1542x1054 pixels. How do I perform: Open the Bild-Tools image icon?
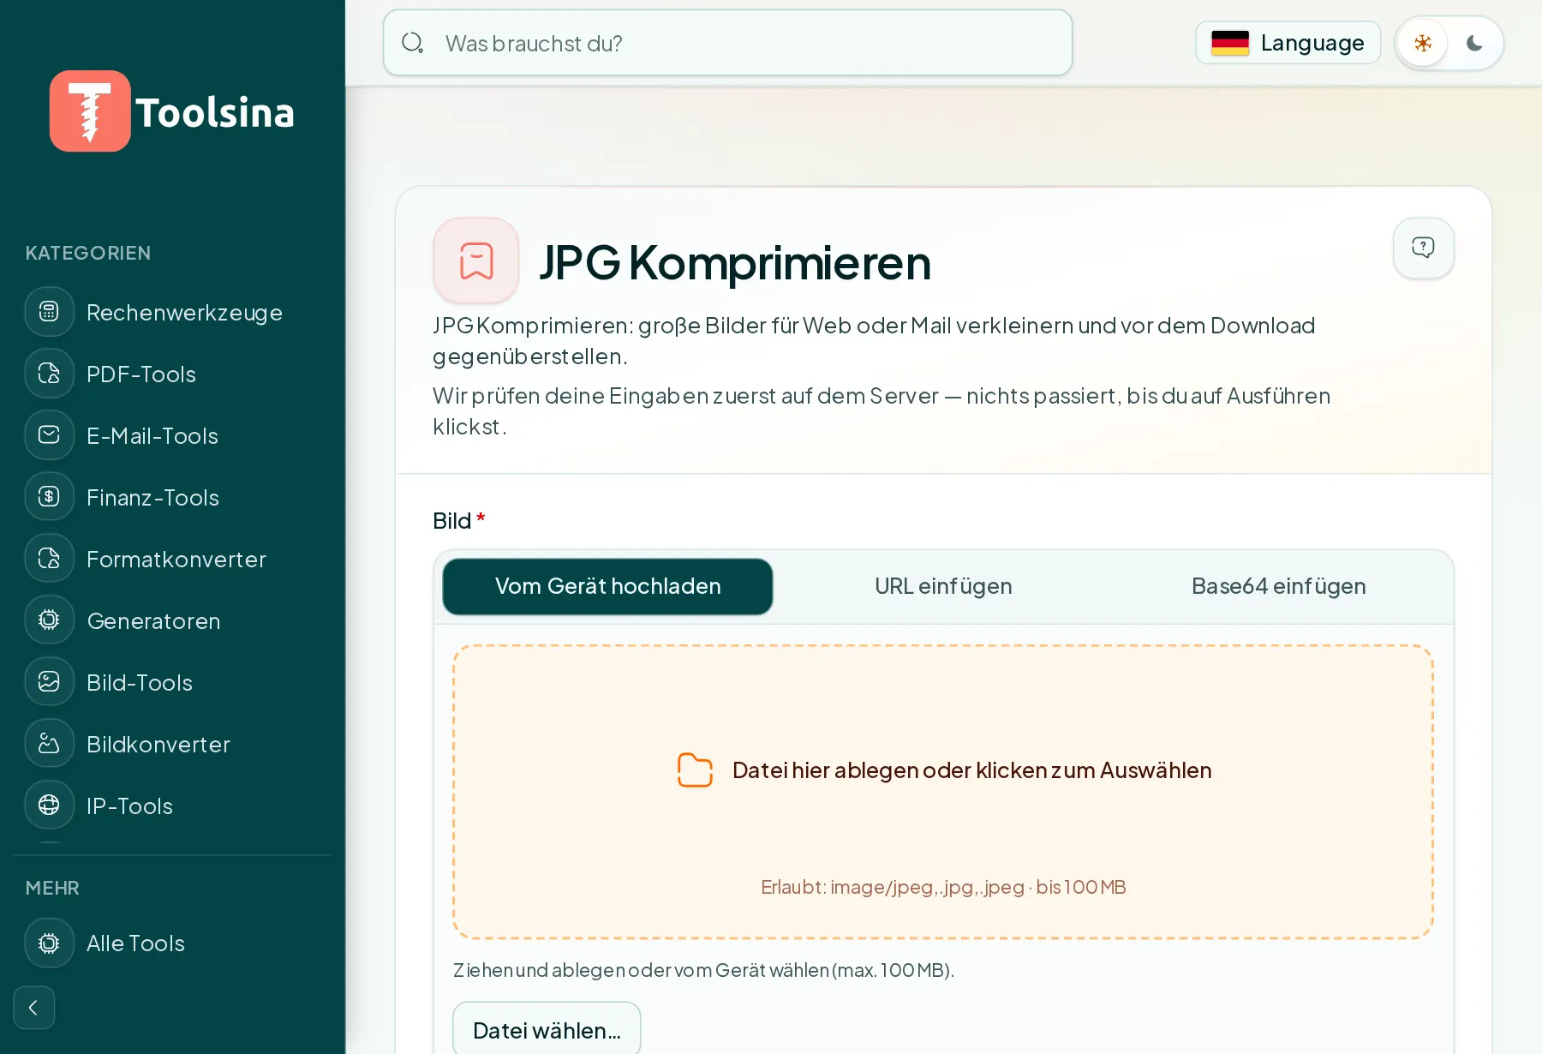(x=50, y=682)
